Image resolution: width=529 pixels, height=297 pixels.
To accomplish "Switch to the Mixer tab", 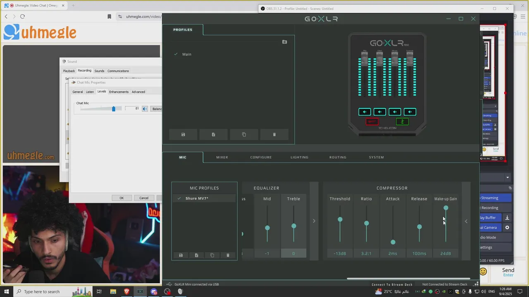I will point(222,157).
